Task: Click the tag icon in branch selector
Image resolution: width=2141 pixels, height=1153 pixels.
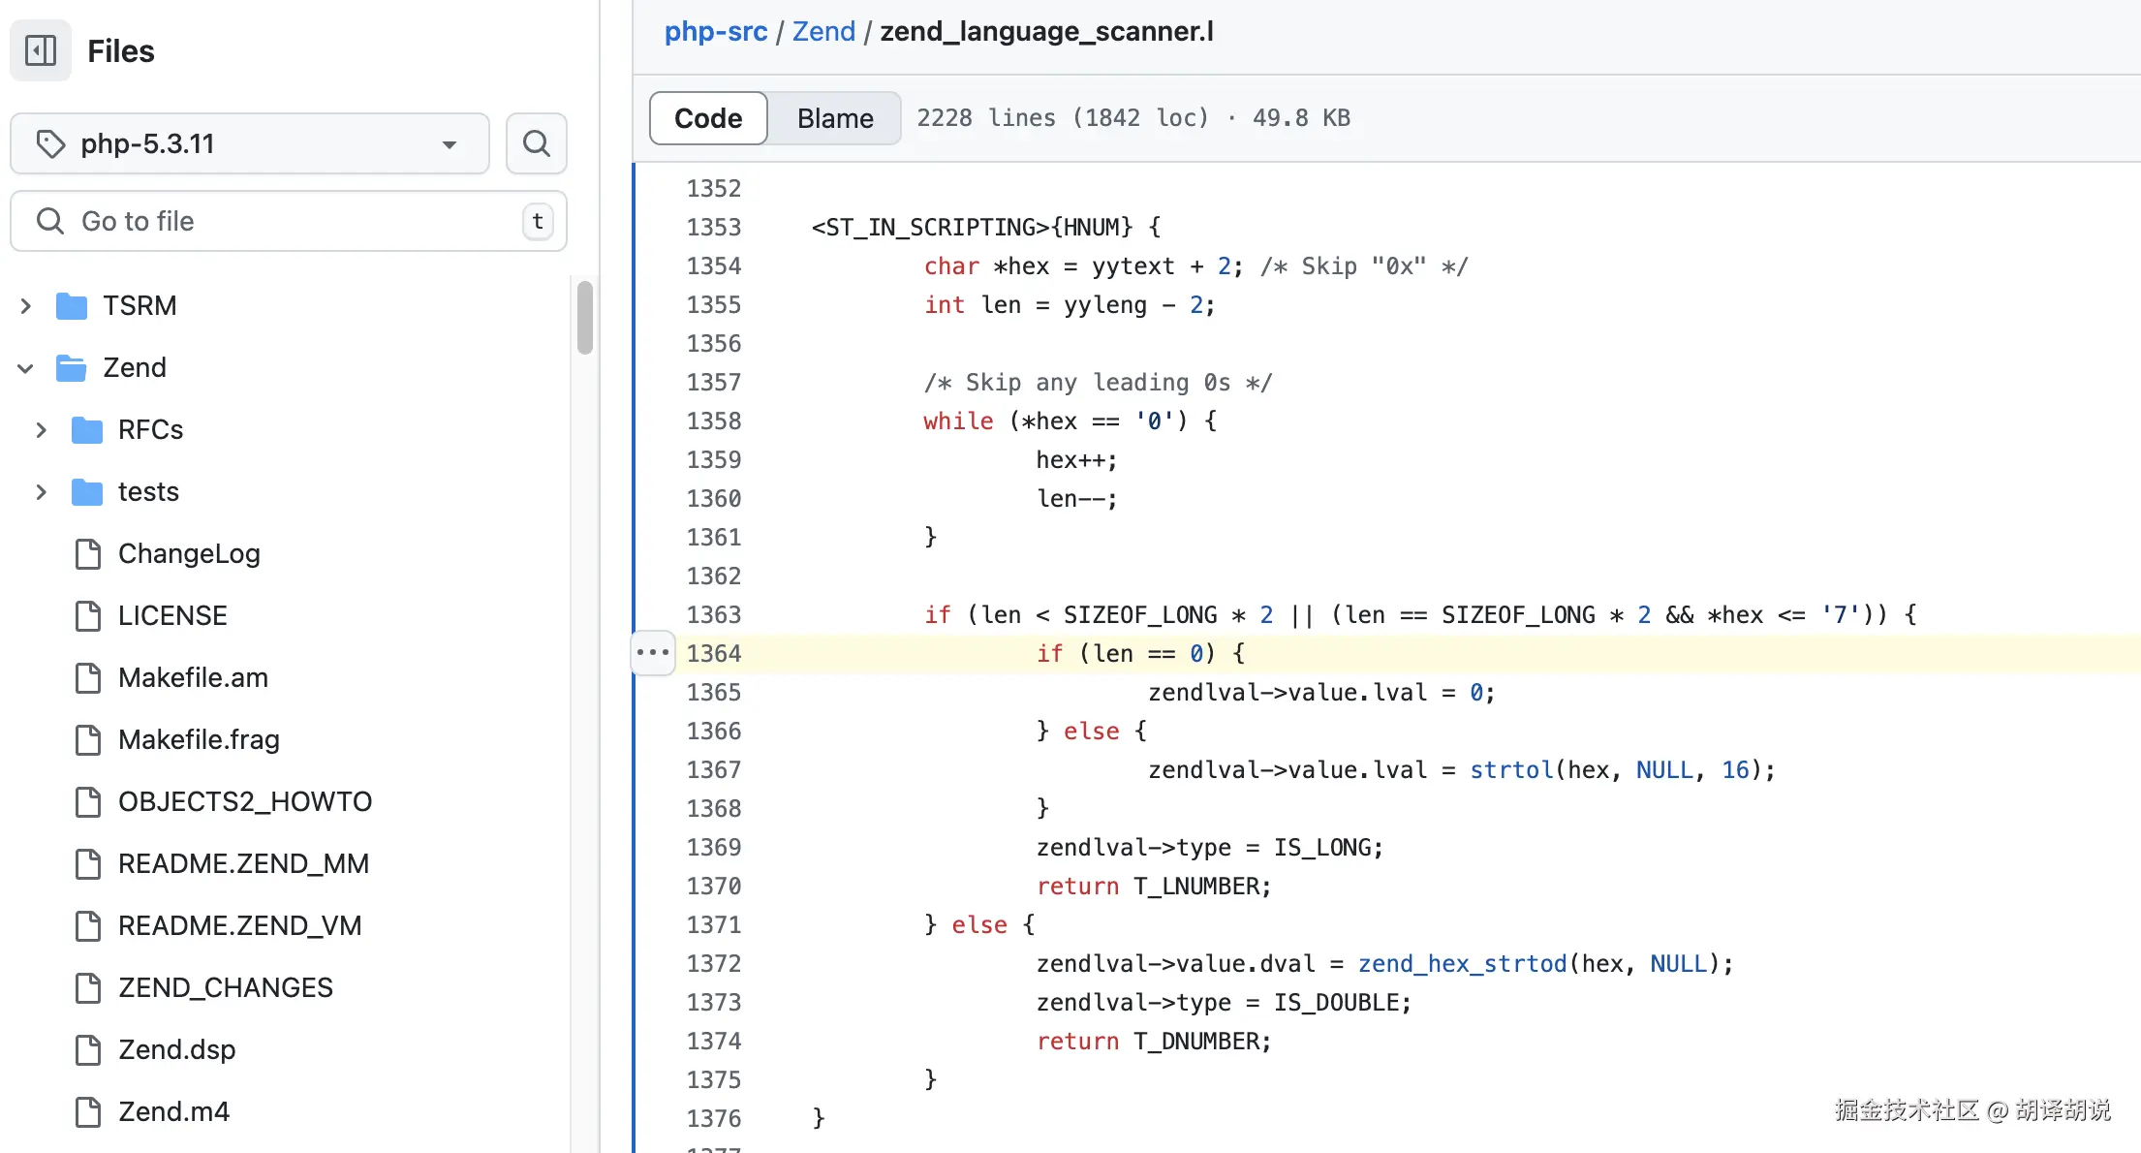Action: (50, 143)
